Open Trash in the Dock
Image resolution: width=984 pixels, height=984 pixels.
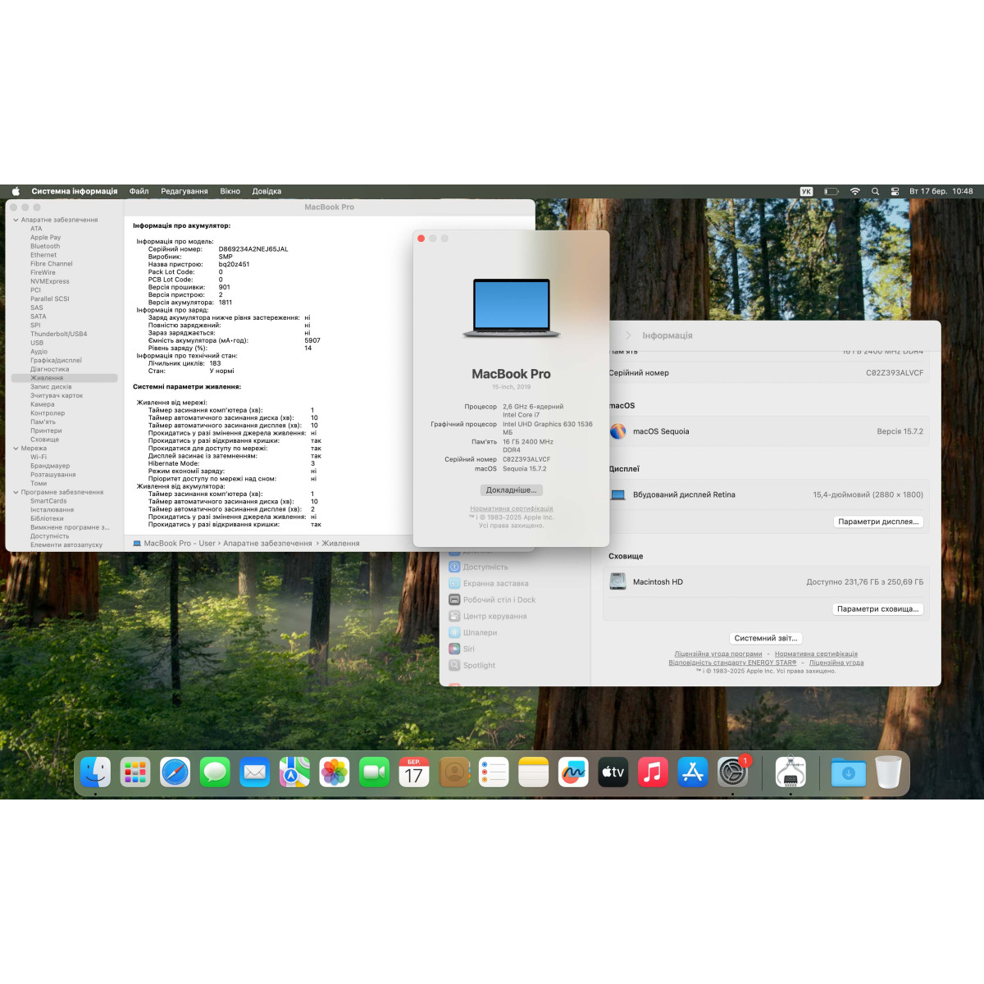click(888, 772)
